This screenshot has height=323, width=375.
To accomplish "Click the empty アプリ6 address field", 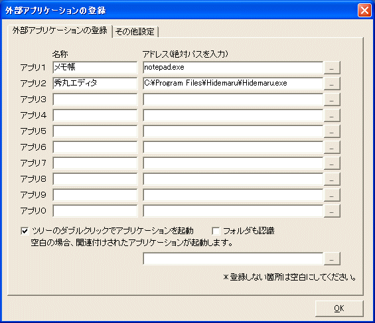I will click(233, 147).
